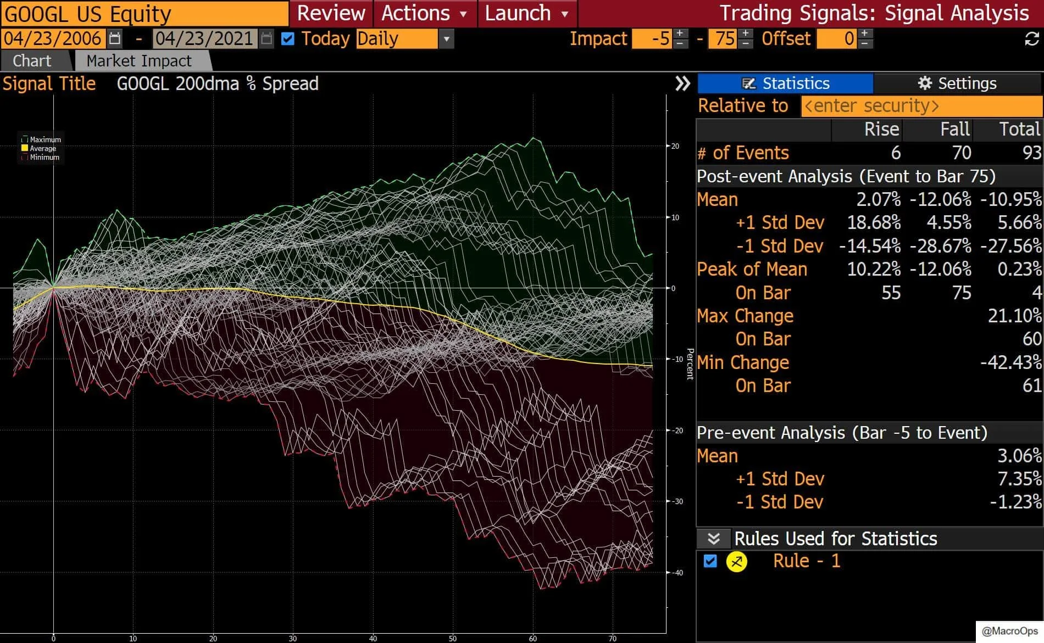
Task: Click the Minimum legend swatch
Action: click(x=24, y=157)
